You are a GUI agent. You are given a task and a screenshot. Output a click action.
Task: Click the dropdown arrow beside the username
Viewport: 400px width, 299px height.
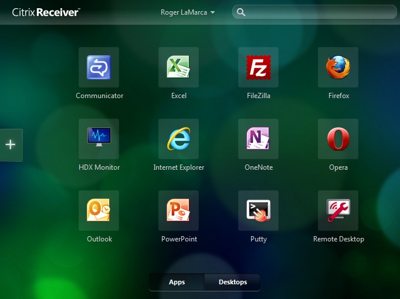click(x=212, y=12)
